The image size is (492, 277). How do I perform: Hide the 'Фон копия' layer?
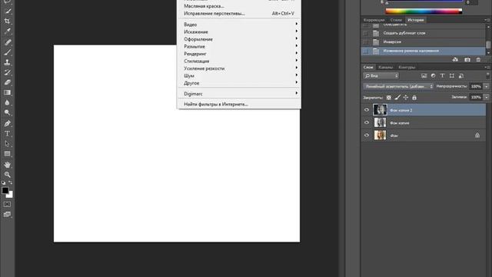(367, 122)
